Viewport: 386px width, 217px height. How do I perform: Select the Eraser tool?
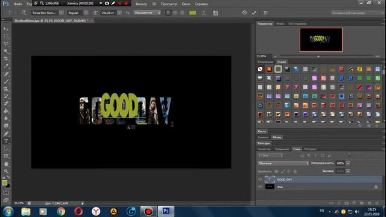(6, 103)
